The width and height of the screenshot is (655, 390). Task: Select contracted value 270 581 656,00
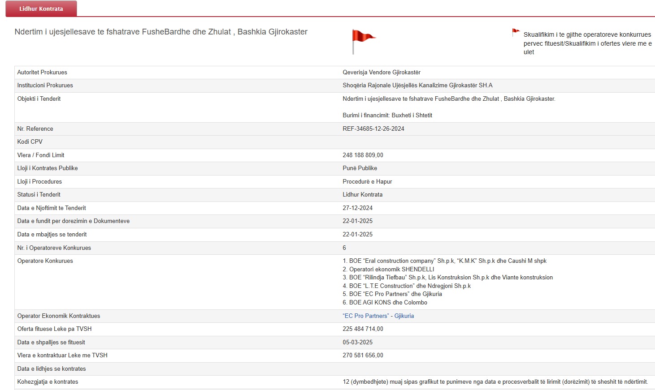coord(363,355)
